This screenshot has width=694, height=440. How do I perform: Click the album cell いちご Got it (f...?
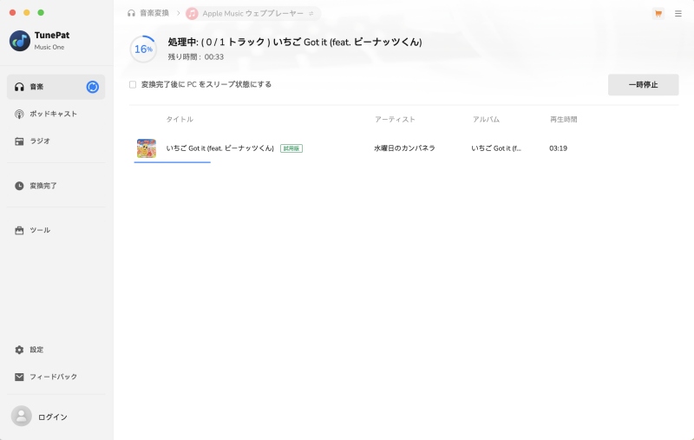(496, 148)
